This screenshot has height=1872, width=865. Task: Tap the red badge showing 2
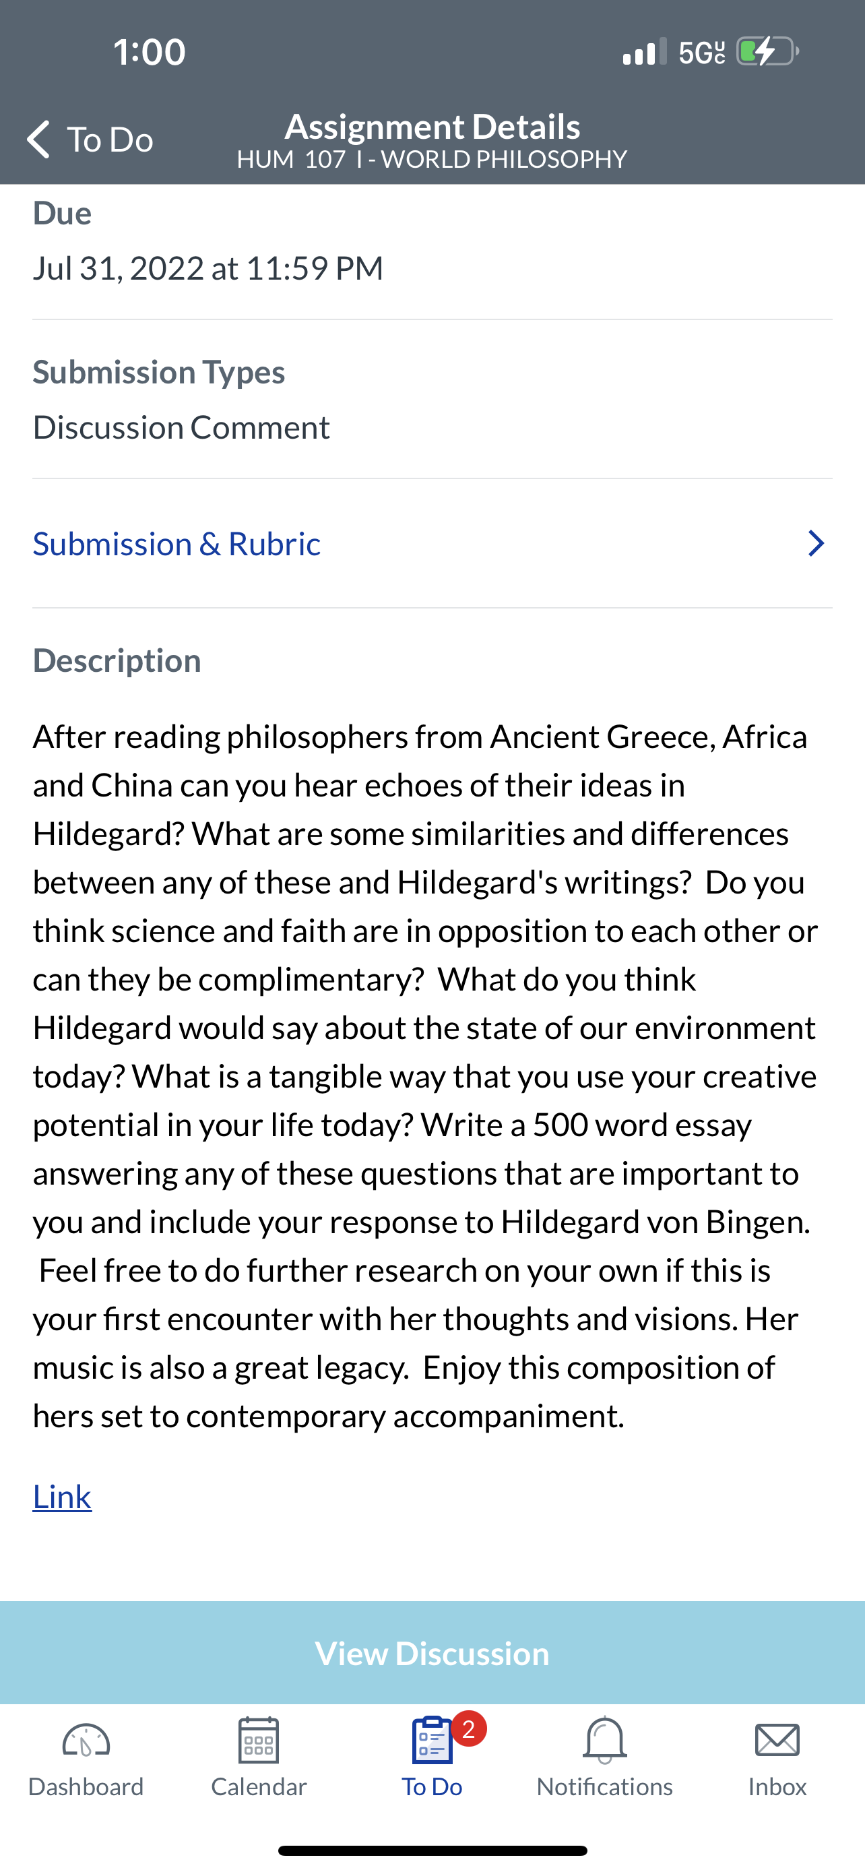[469, 1729]
